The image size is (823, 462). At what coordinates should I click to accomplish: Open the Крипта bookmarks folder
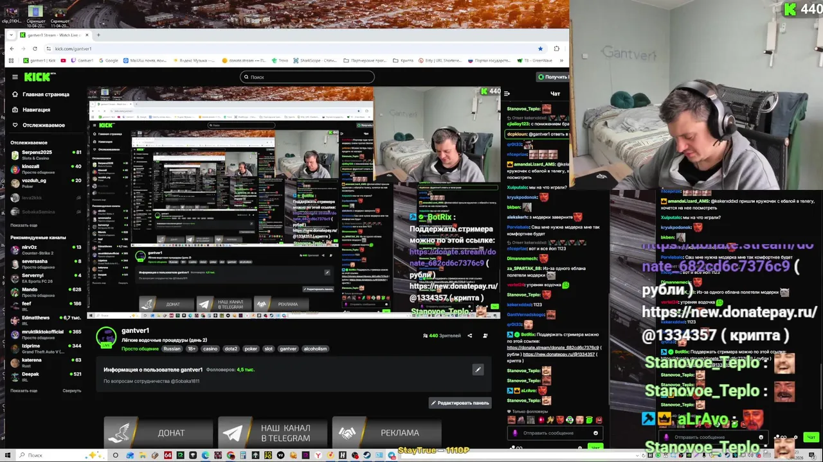pos(402,60)
